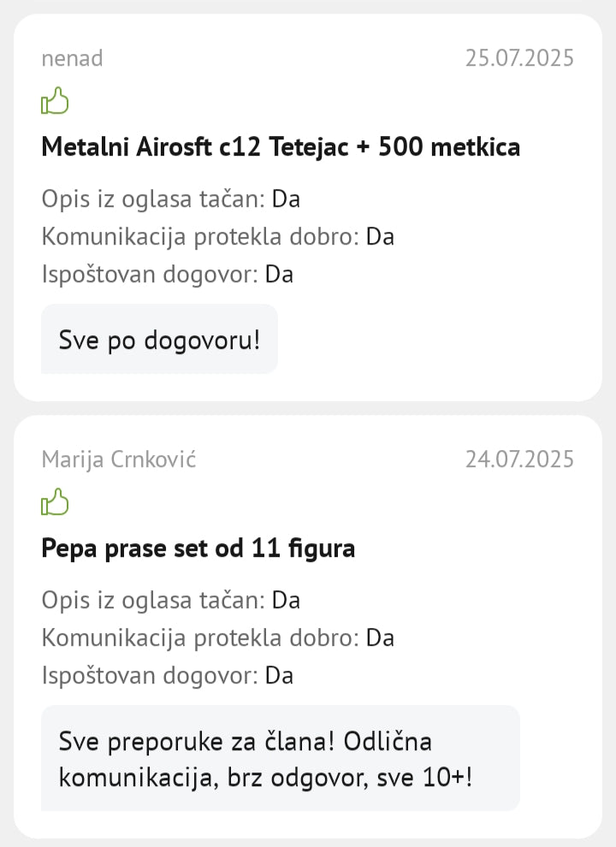Click 'Opis iz oglasa tačan' label in nenad's review
The height and width of the screenshot is (847, 616).
tap(154, 199)
